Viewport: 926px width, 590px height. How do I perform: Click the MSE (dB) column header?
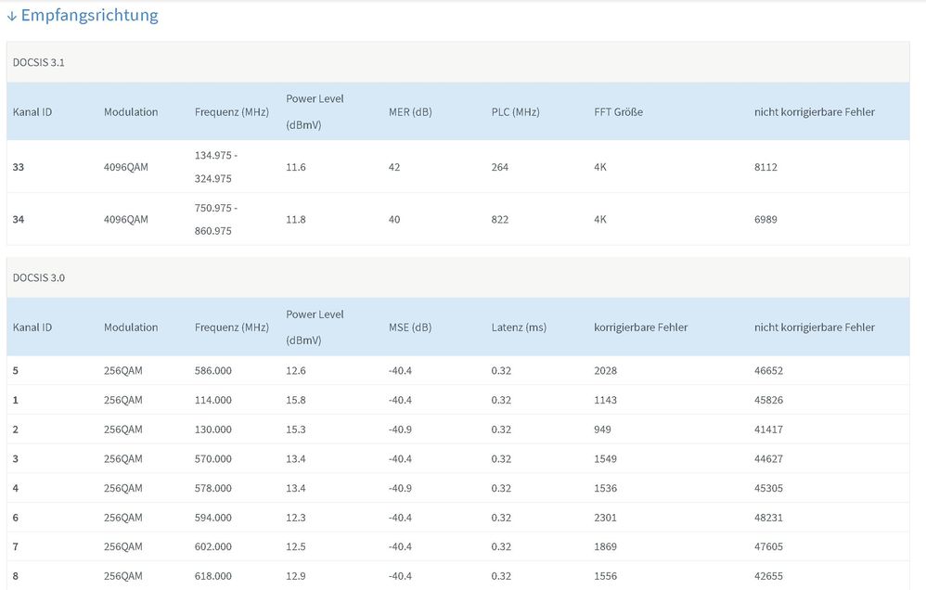point(410,327)
